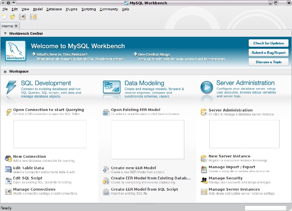Screen dimensions: 292x211
Task: Click the Manage Server Instances toolbar icon
Action: point(33,17)
